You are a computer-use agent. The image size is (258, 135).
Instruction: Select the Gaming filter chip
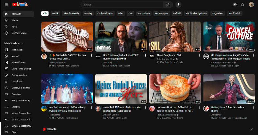coord(88,13)
